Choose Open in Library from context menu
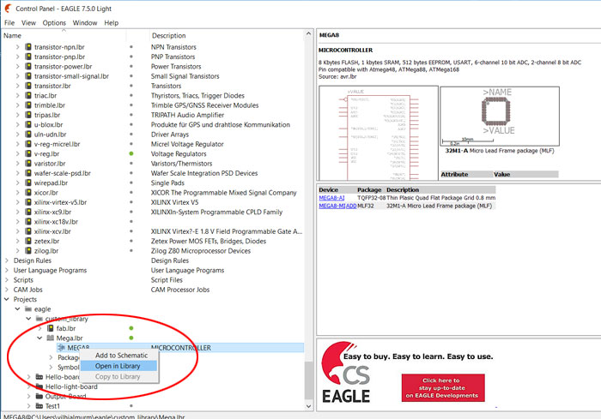The width and height of the screenshot is (601, 419). click(118, 366)
